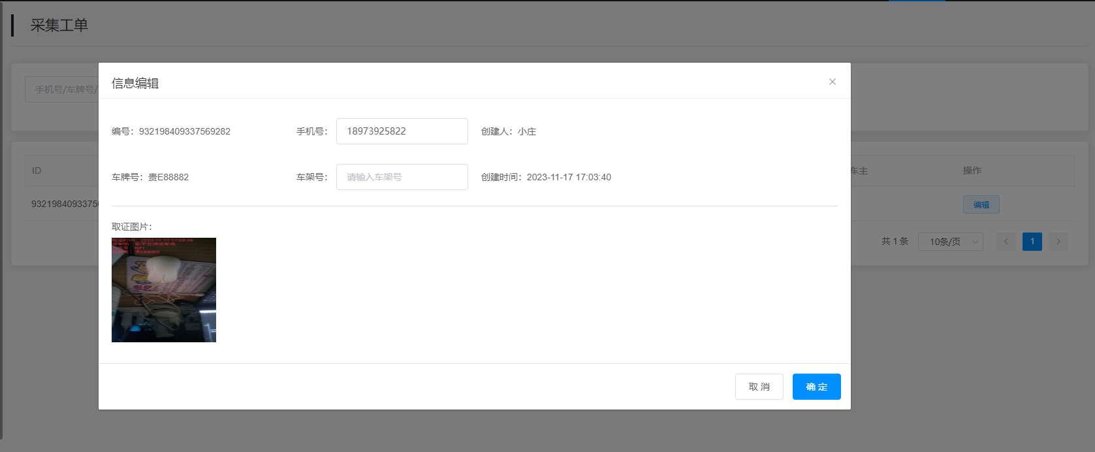Screen dimensions: 1095x452
Task: Confirm with the 确定 button
Action: tap(816, 387)
